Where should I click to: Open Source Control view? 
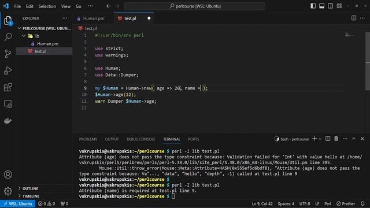[x=8, y=54]
